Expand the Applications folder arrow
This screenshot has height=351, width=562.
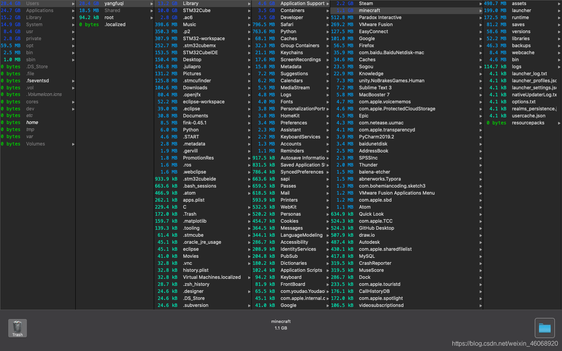(73, 11)
